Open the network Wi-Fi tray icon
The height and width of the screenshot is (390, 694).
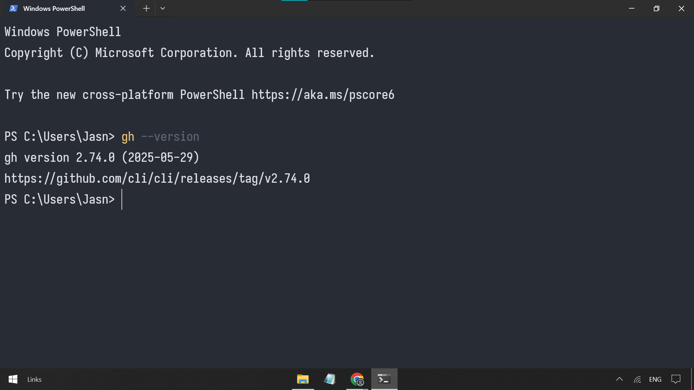coord(637,379)
